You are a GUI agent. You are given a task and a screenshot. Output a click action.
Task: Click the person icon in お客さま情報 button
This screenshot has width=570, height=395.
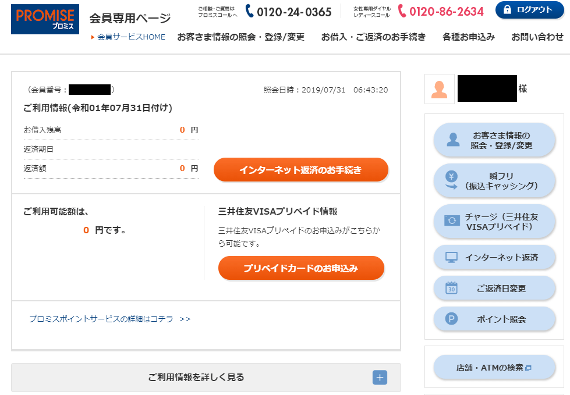point(453,140)
